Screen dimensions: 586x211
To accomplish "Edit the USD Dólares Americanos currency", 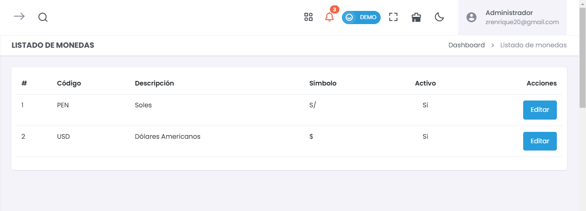I will point(540,141).
